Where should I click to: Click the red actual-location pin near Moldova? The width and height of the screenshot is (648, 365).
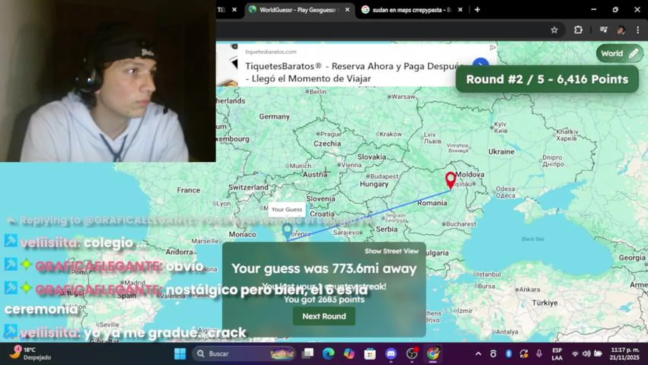pyautogui.click(x=450, y=180)
